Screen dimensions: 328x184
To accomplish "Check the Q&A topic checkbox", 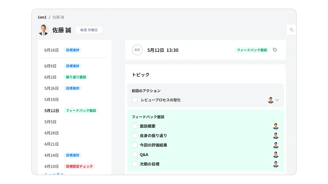I will 135,154.
